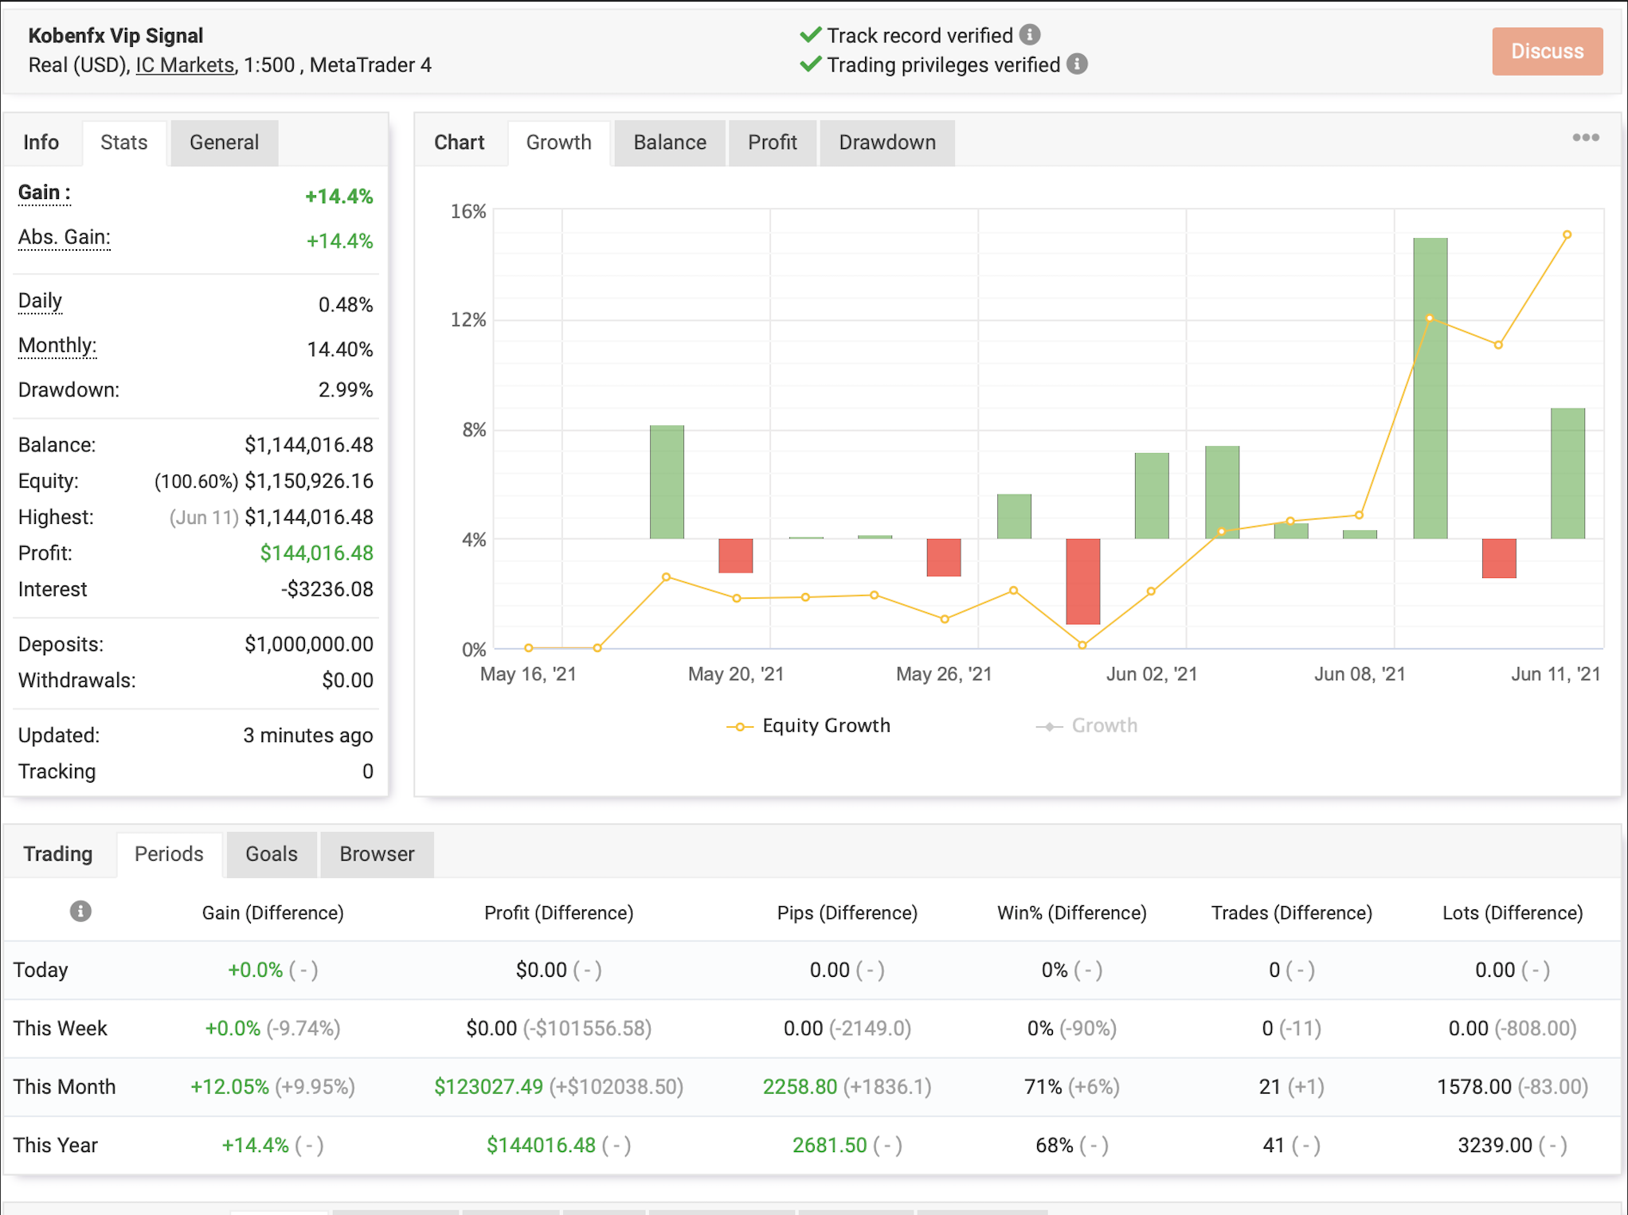
Task: Select the Drawdown chart tab
Action: (x=887, y=143)
